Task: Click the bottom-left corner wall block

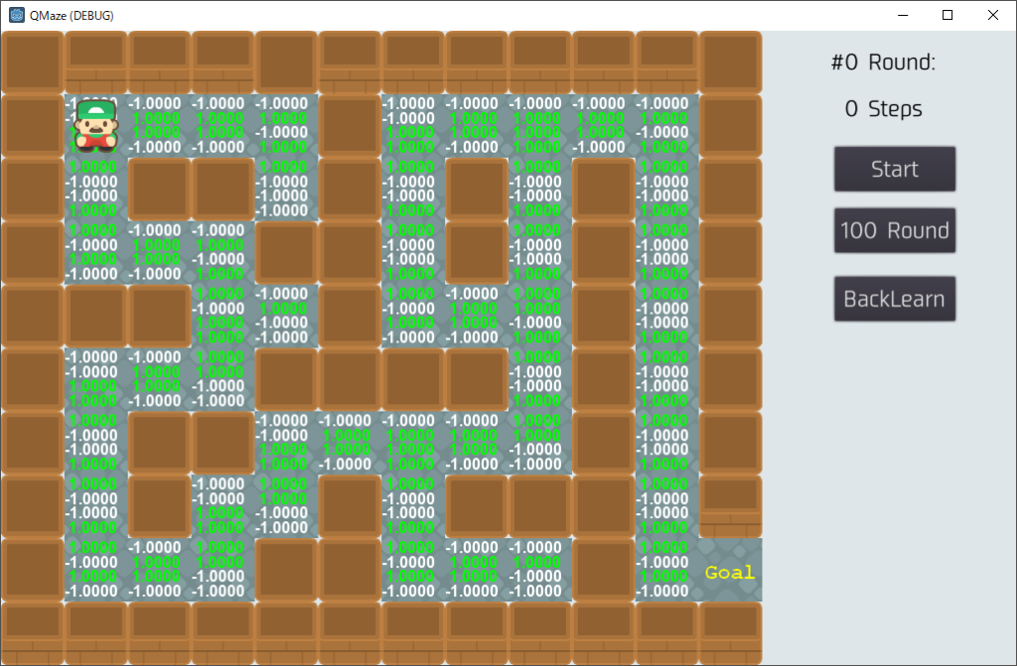Action: pyautogui.click(x=33, y=632)
